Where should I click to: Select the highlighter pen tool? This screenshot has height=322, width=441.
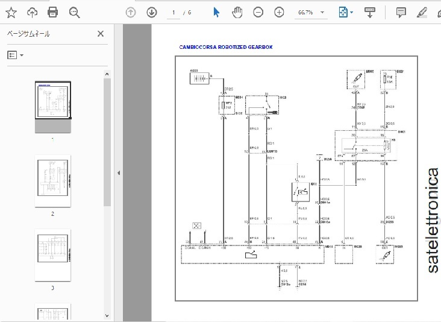[x=422, y=13]
